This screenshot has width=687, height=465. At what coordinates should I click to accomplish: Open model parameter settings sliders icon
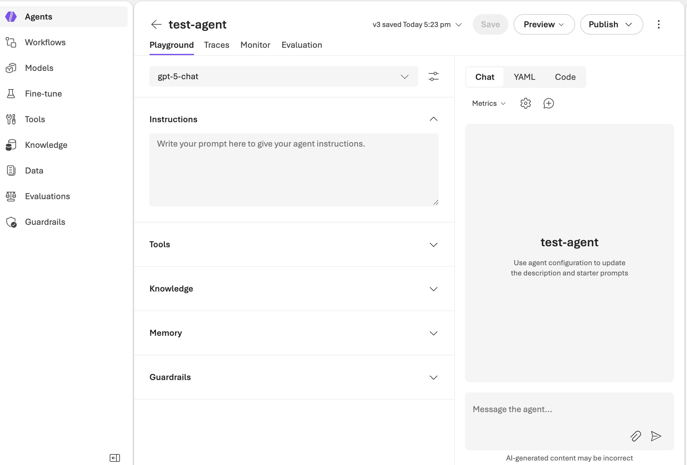434,76
